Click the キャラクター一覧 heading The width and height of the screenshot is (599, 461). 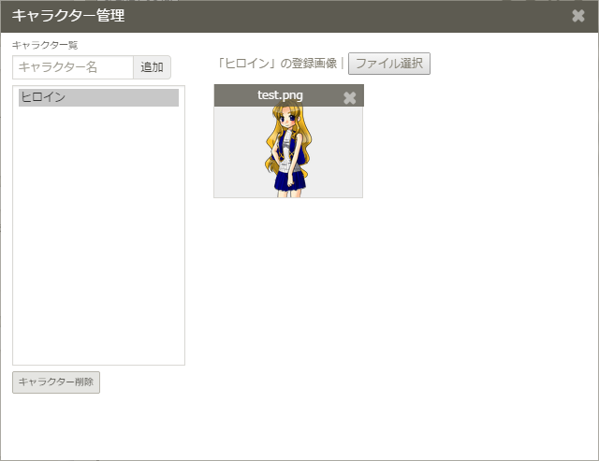[45, 45]
